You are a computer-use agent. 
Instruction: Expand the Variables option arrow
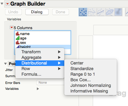coord(38,89)
